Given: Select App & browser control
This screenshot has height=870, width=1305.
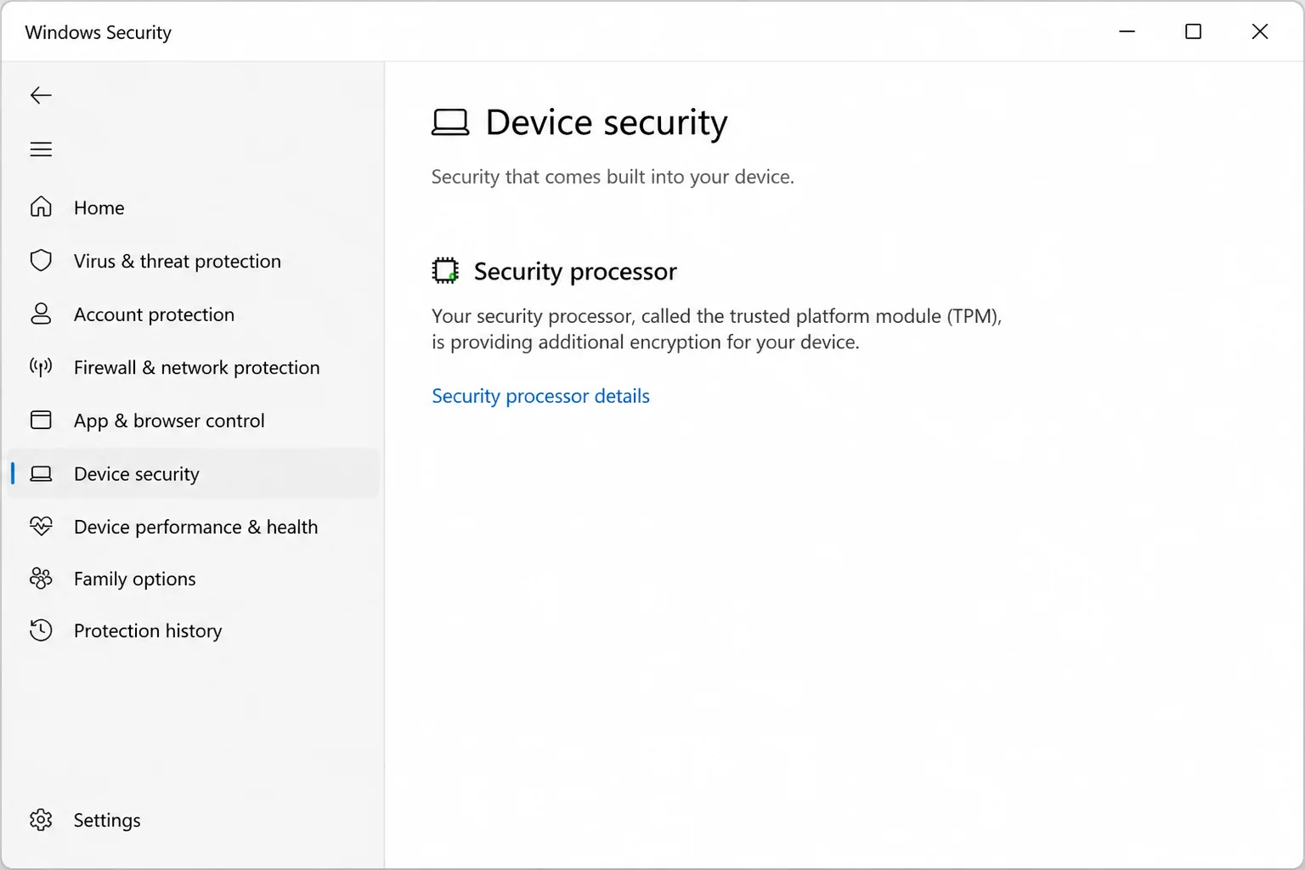Looking at the screenshot, I should [x=169, y=421].
